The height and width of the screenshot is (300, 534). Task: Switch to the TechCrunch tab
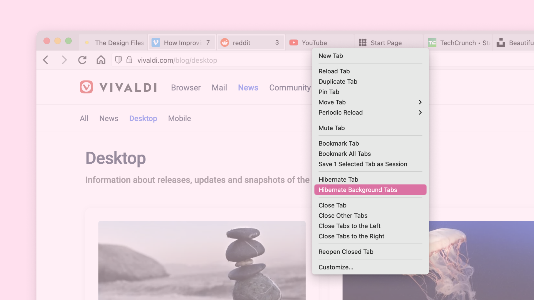[458, 42]
